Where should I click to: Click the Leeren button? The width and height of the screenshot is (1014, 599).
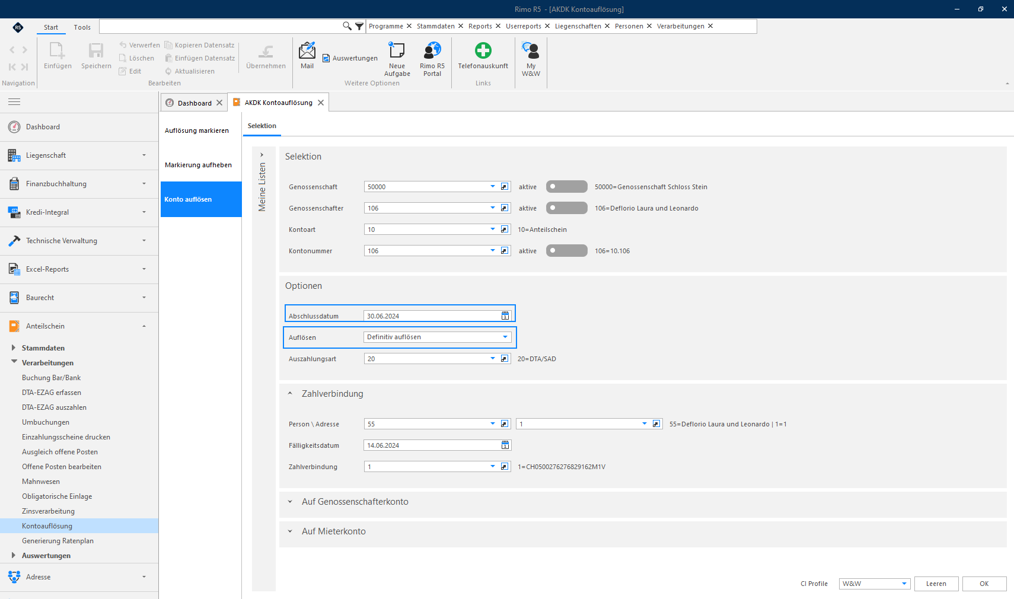(936, 584)
